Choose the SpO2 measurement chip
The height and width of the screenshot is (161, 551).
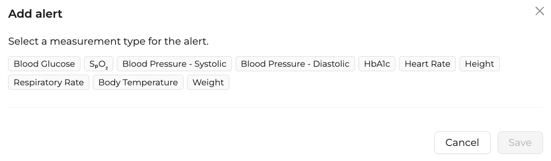click(x=99, y=64)
